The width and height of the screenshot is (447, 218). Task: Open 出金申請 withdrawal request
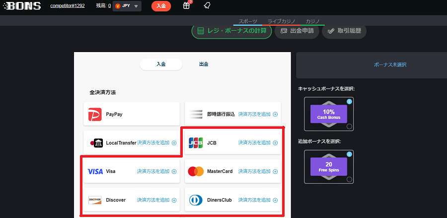tap(297, 31)
